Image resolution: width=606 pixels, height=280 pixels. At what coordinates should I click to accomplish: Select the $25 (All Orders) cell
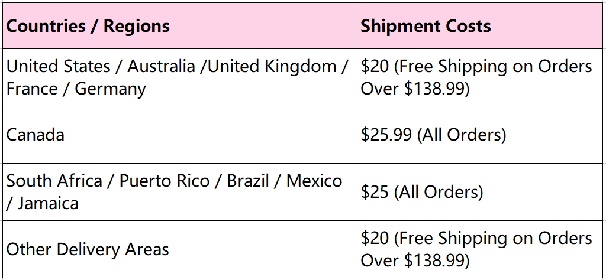pyautogui.click(x=481, y=192)
